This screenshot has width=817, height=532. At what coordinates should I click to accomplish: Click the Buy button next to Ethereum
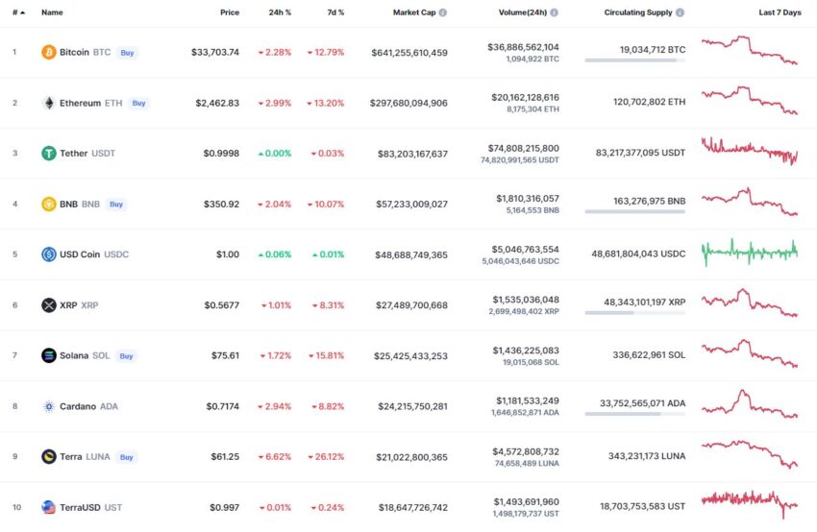(138, 103)
